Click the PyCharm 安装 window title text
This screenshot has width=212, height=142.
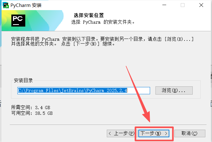tap(26, 5)
